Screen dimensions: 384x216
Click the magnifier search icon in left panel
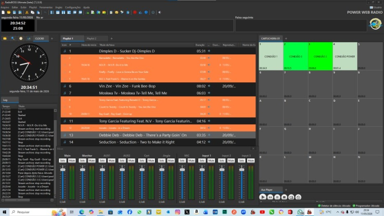click(13, 39)
